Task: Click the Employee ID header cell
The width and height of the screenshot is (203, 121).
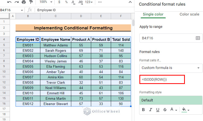Action: (x=28, y=40)
